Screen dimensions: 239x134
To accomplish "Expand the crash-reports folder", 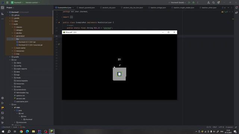I will pos(12,69).
